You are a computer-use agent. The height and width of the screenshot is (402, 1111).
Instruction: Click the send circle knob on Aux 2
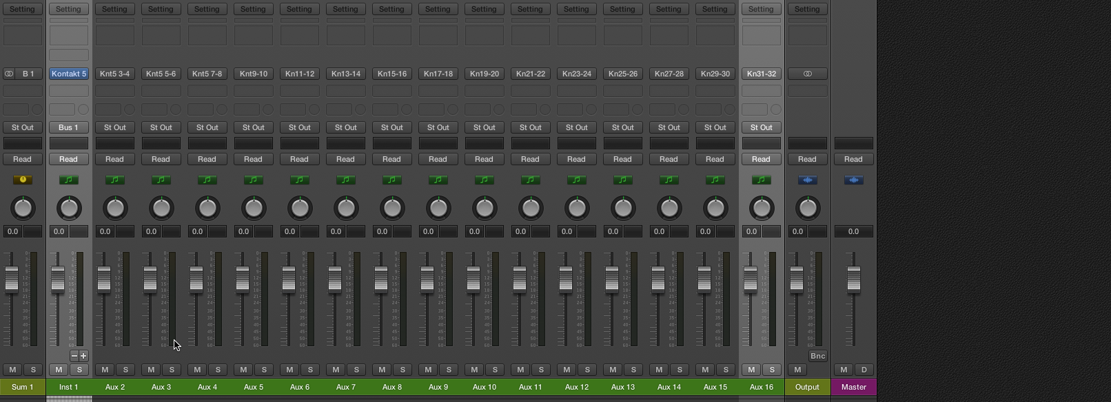pyautogui.click(x=130, y=109)
